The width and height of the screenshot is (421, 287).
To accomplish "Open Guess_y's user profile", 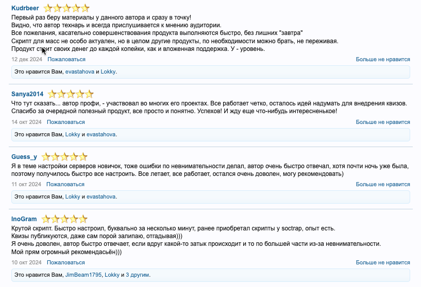I will point(24,157).
